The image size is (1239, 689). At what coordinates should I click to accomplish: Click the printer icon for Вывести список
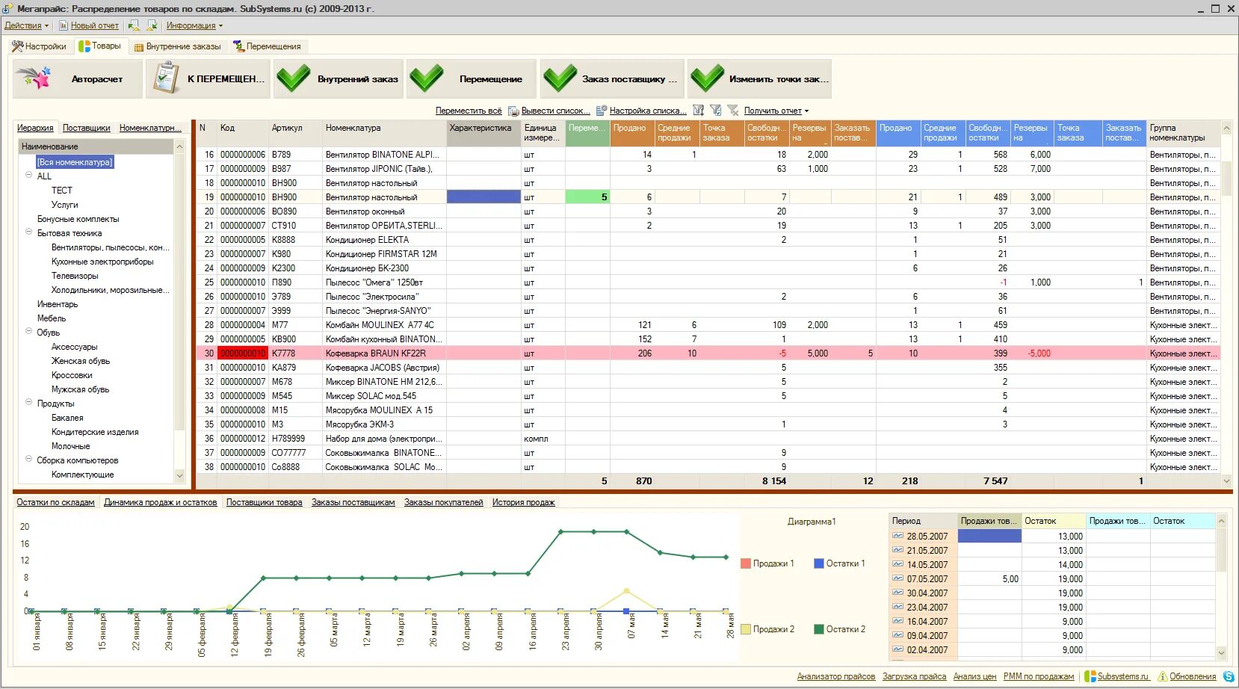pos(513,111)
